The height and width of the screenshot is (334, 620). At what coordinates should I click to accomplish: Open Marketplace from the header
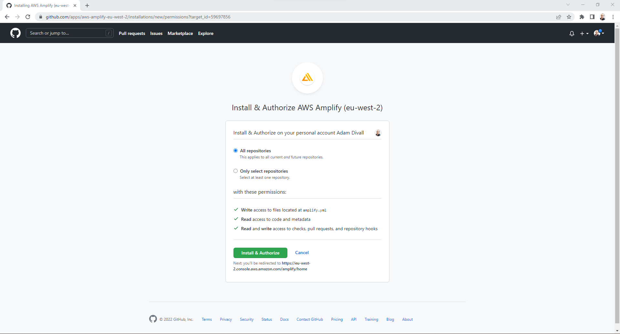[180, 33]
